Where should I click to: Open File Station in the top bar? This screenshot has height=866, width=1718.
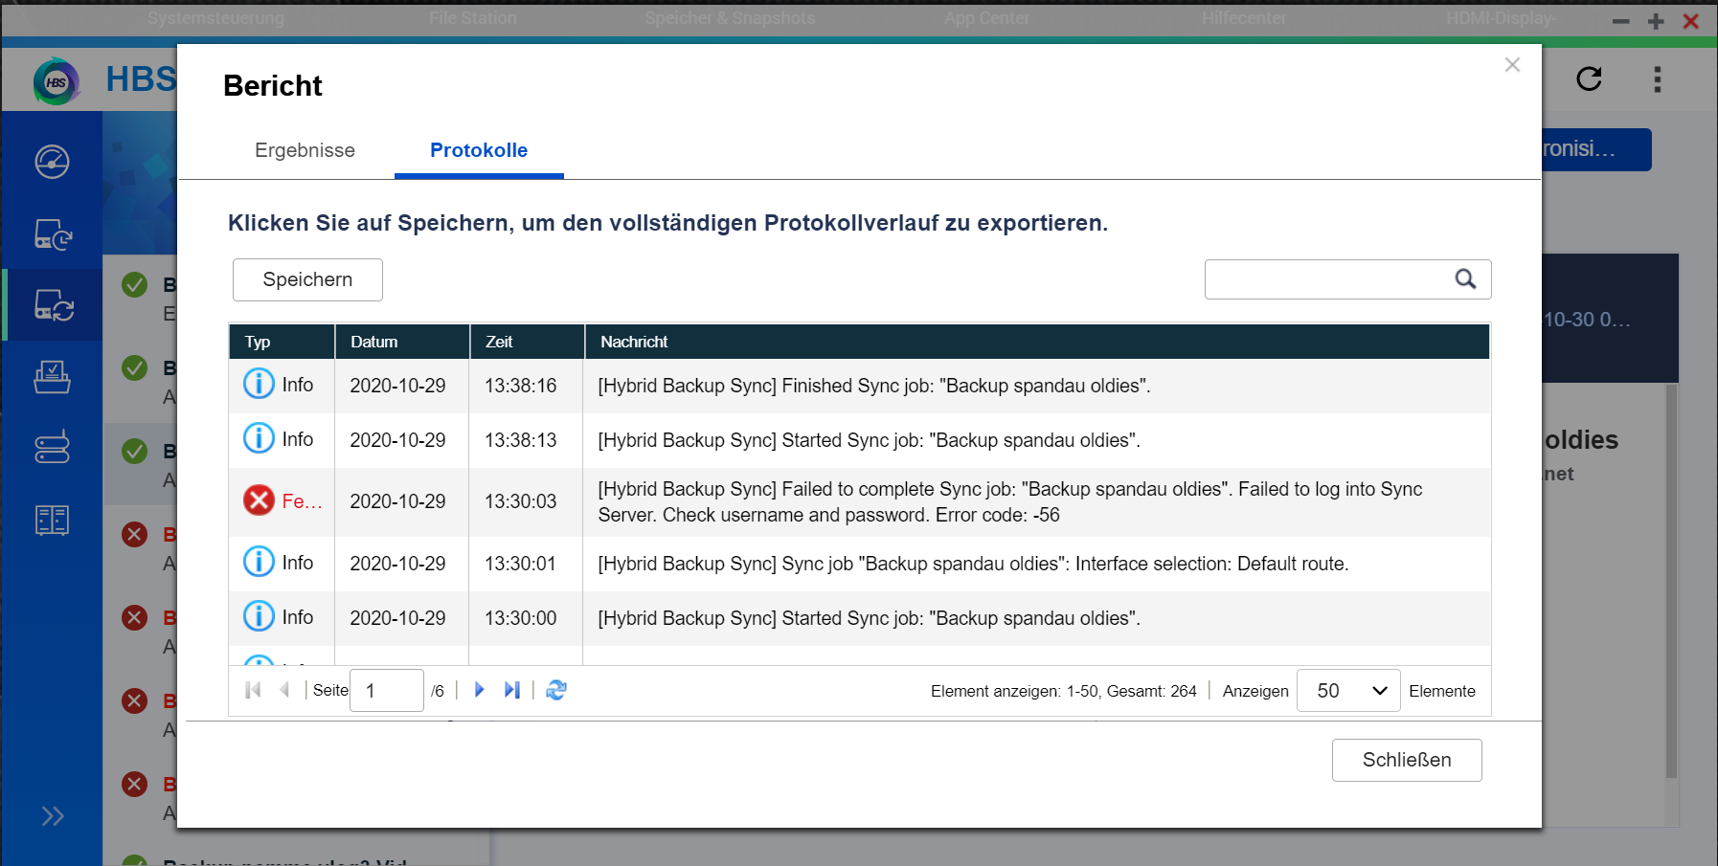473,18
